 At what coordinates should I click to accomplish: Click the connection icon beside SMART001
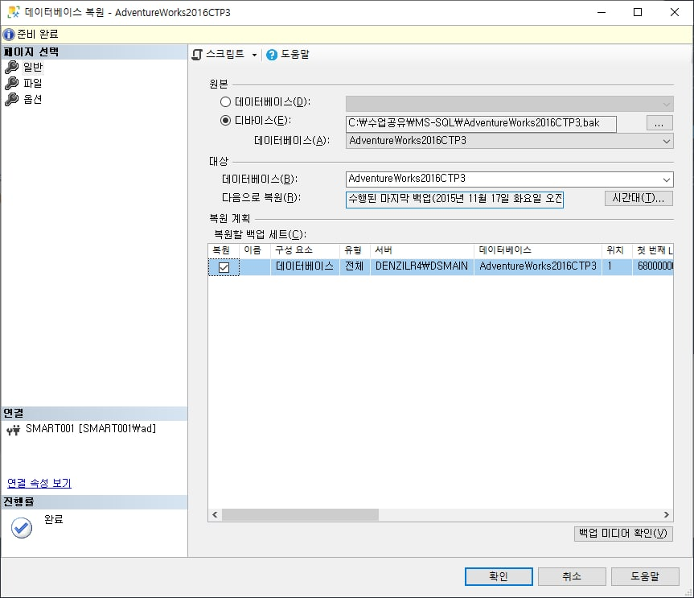(14, 430)
